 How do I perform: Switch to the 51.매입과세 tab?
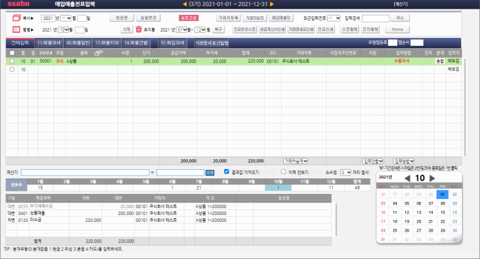[x=173, y=43]
